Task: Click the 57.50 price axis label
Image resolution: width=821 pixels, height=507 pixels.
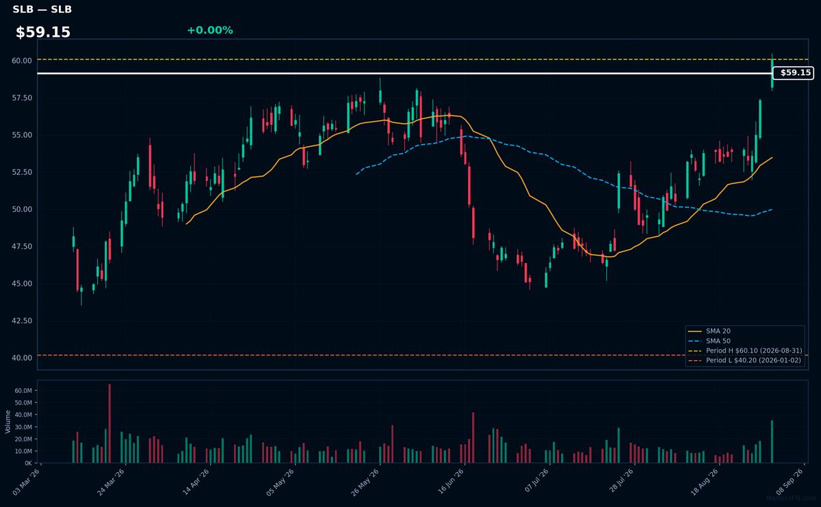Action: point(22,98)
